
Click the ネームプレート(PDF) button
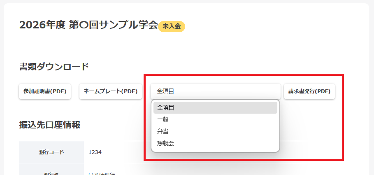pyautogui.click(x=110, y=91)
